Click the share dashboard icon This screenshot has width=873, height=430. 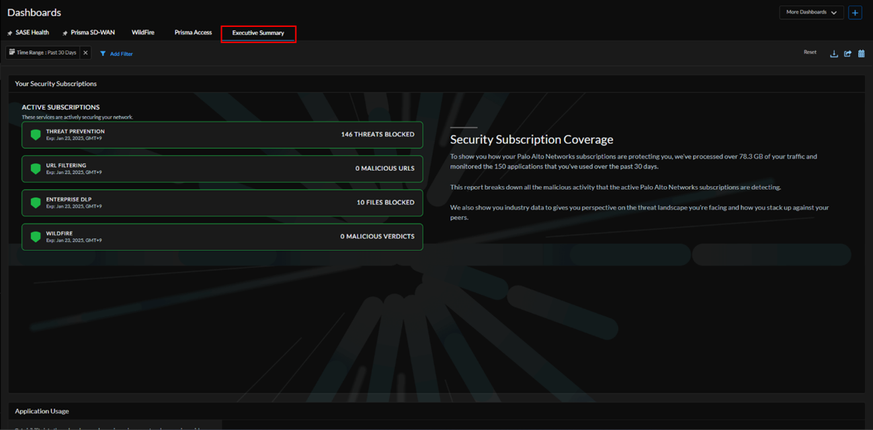coord(848,54)
